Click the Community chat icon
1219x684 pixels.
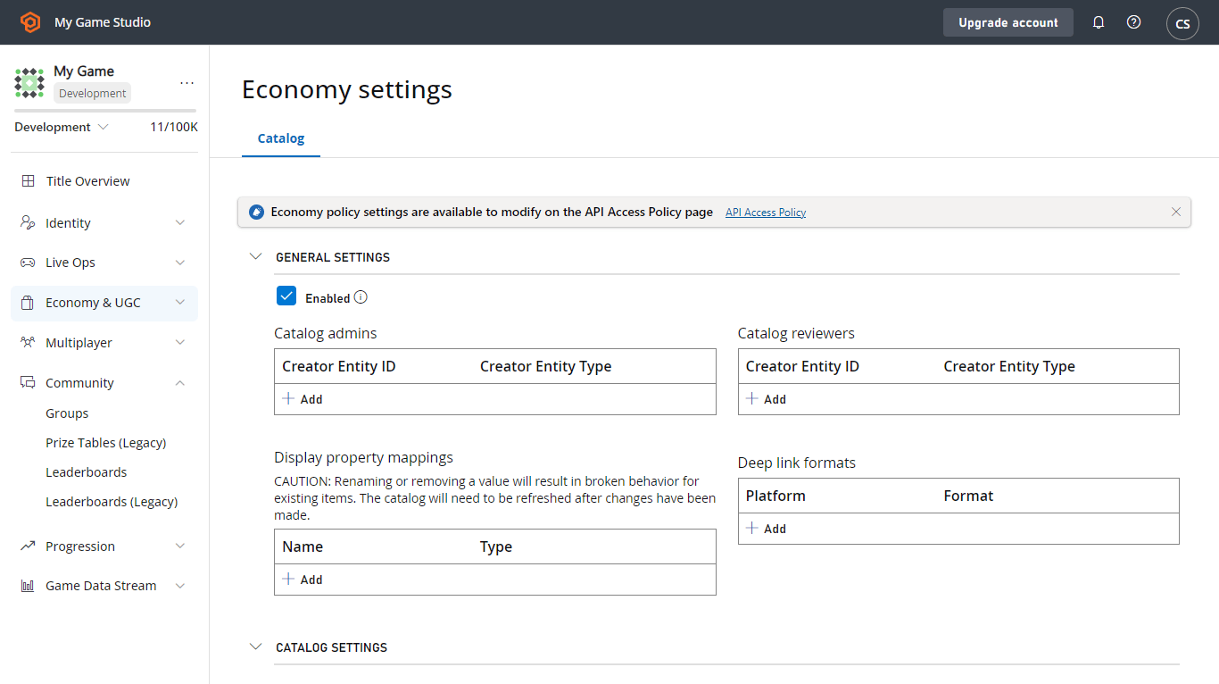pyautogui.click(x=28, y=383)
